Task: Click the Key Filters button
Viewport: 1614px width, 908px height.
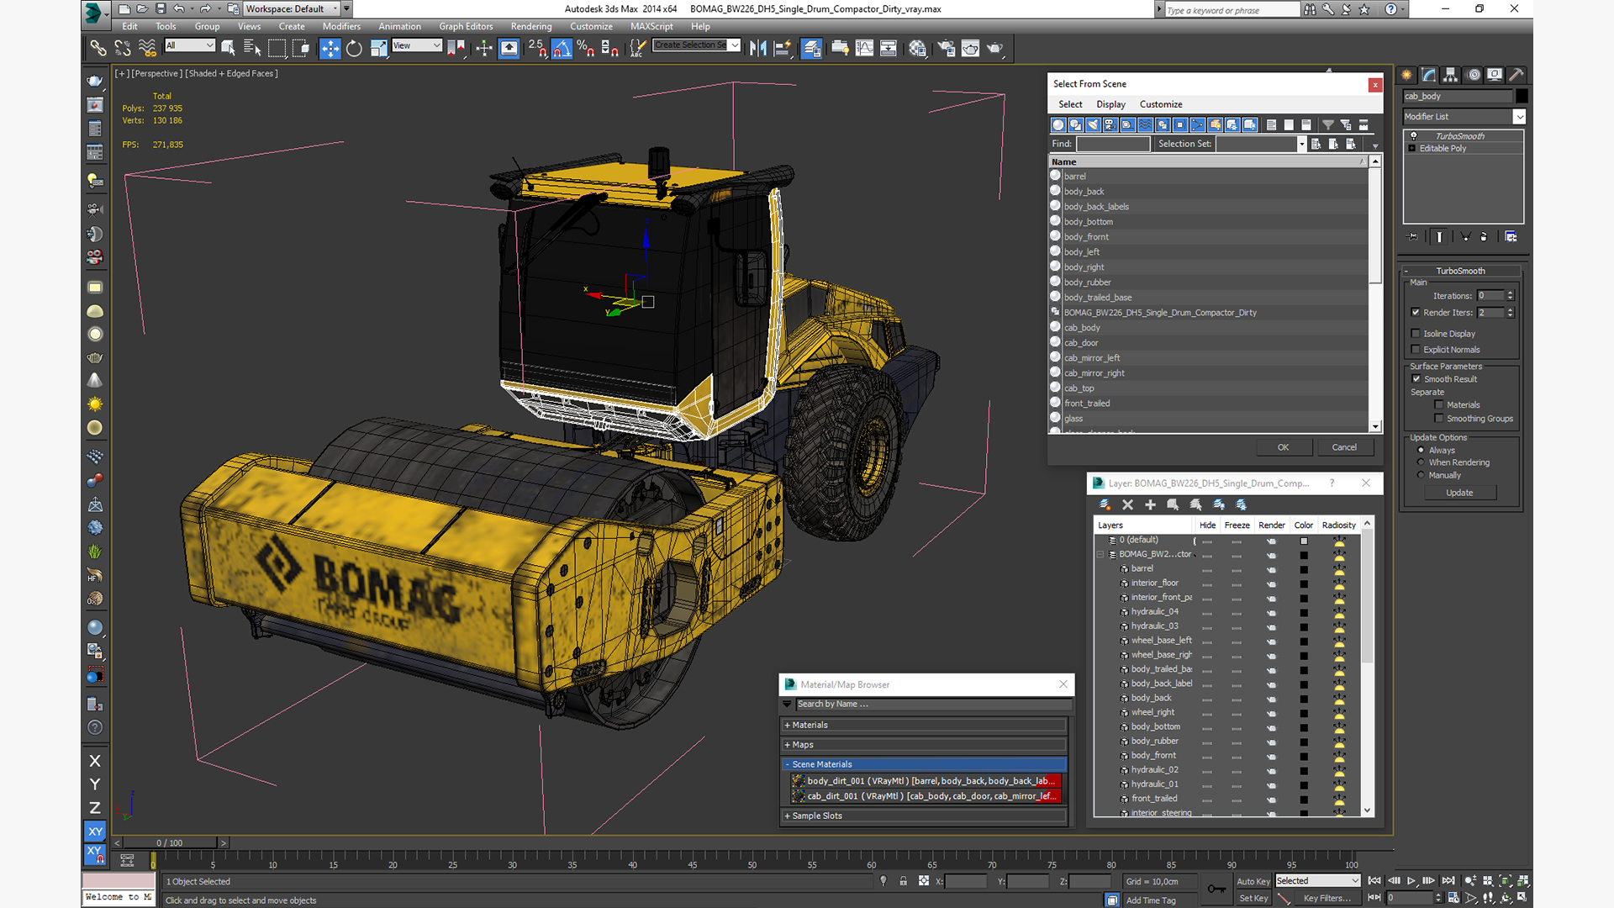Action: tap(1327, 898)
